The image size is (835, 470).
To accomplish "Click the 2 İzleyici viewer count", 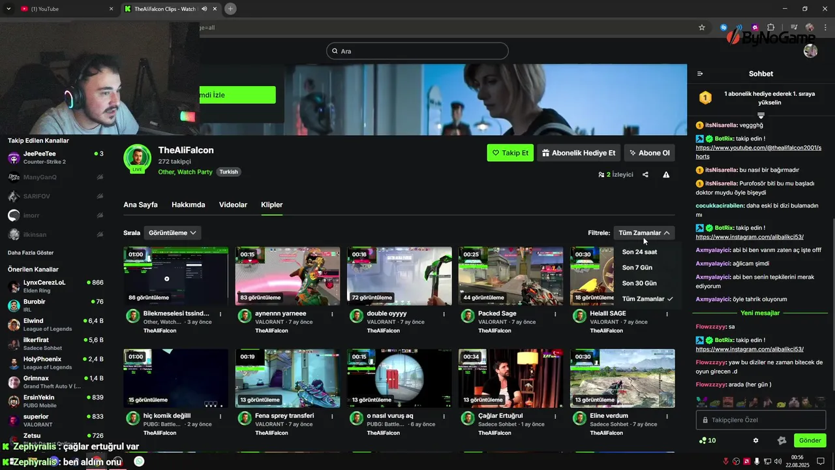I will pos(616,175).
